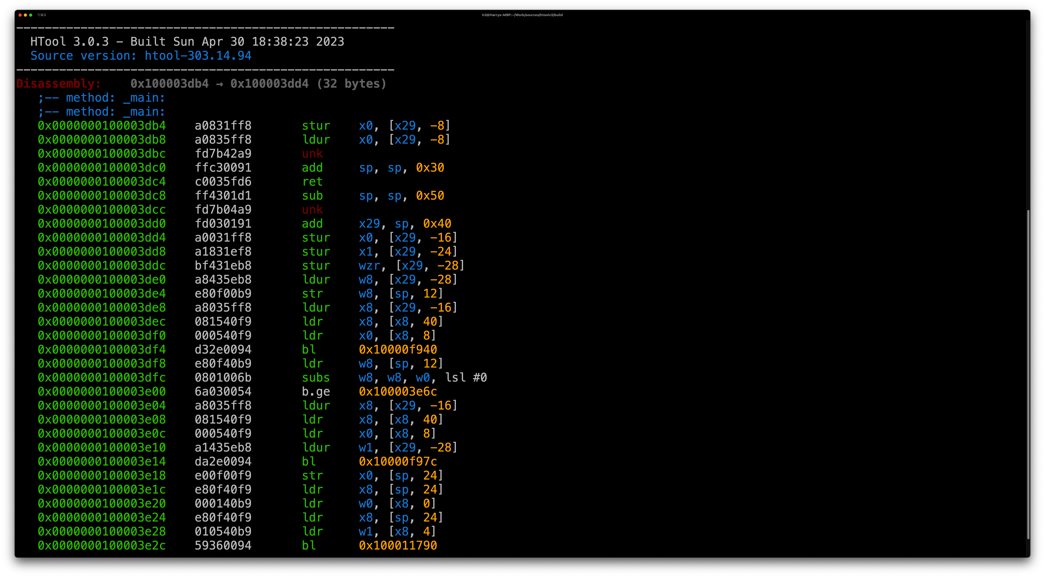This screenshot has height=577, width=1045.
Task: Click address 0x0000000100003dec
Action: pos(102,322)
